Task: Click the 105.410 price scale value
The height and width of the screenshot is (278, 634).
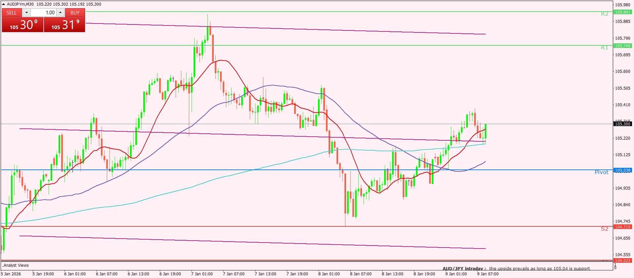Action: 622,105
